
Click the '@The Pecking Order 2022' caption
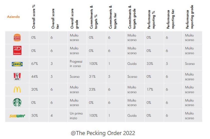pos(103,133)
